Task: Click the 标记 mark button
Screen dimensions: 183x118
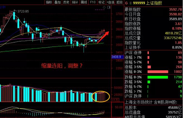Action: click(x=101, y=2)
